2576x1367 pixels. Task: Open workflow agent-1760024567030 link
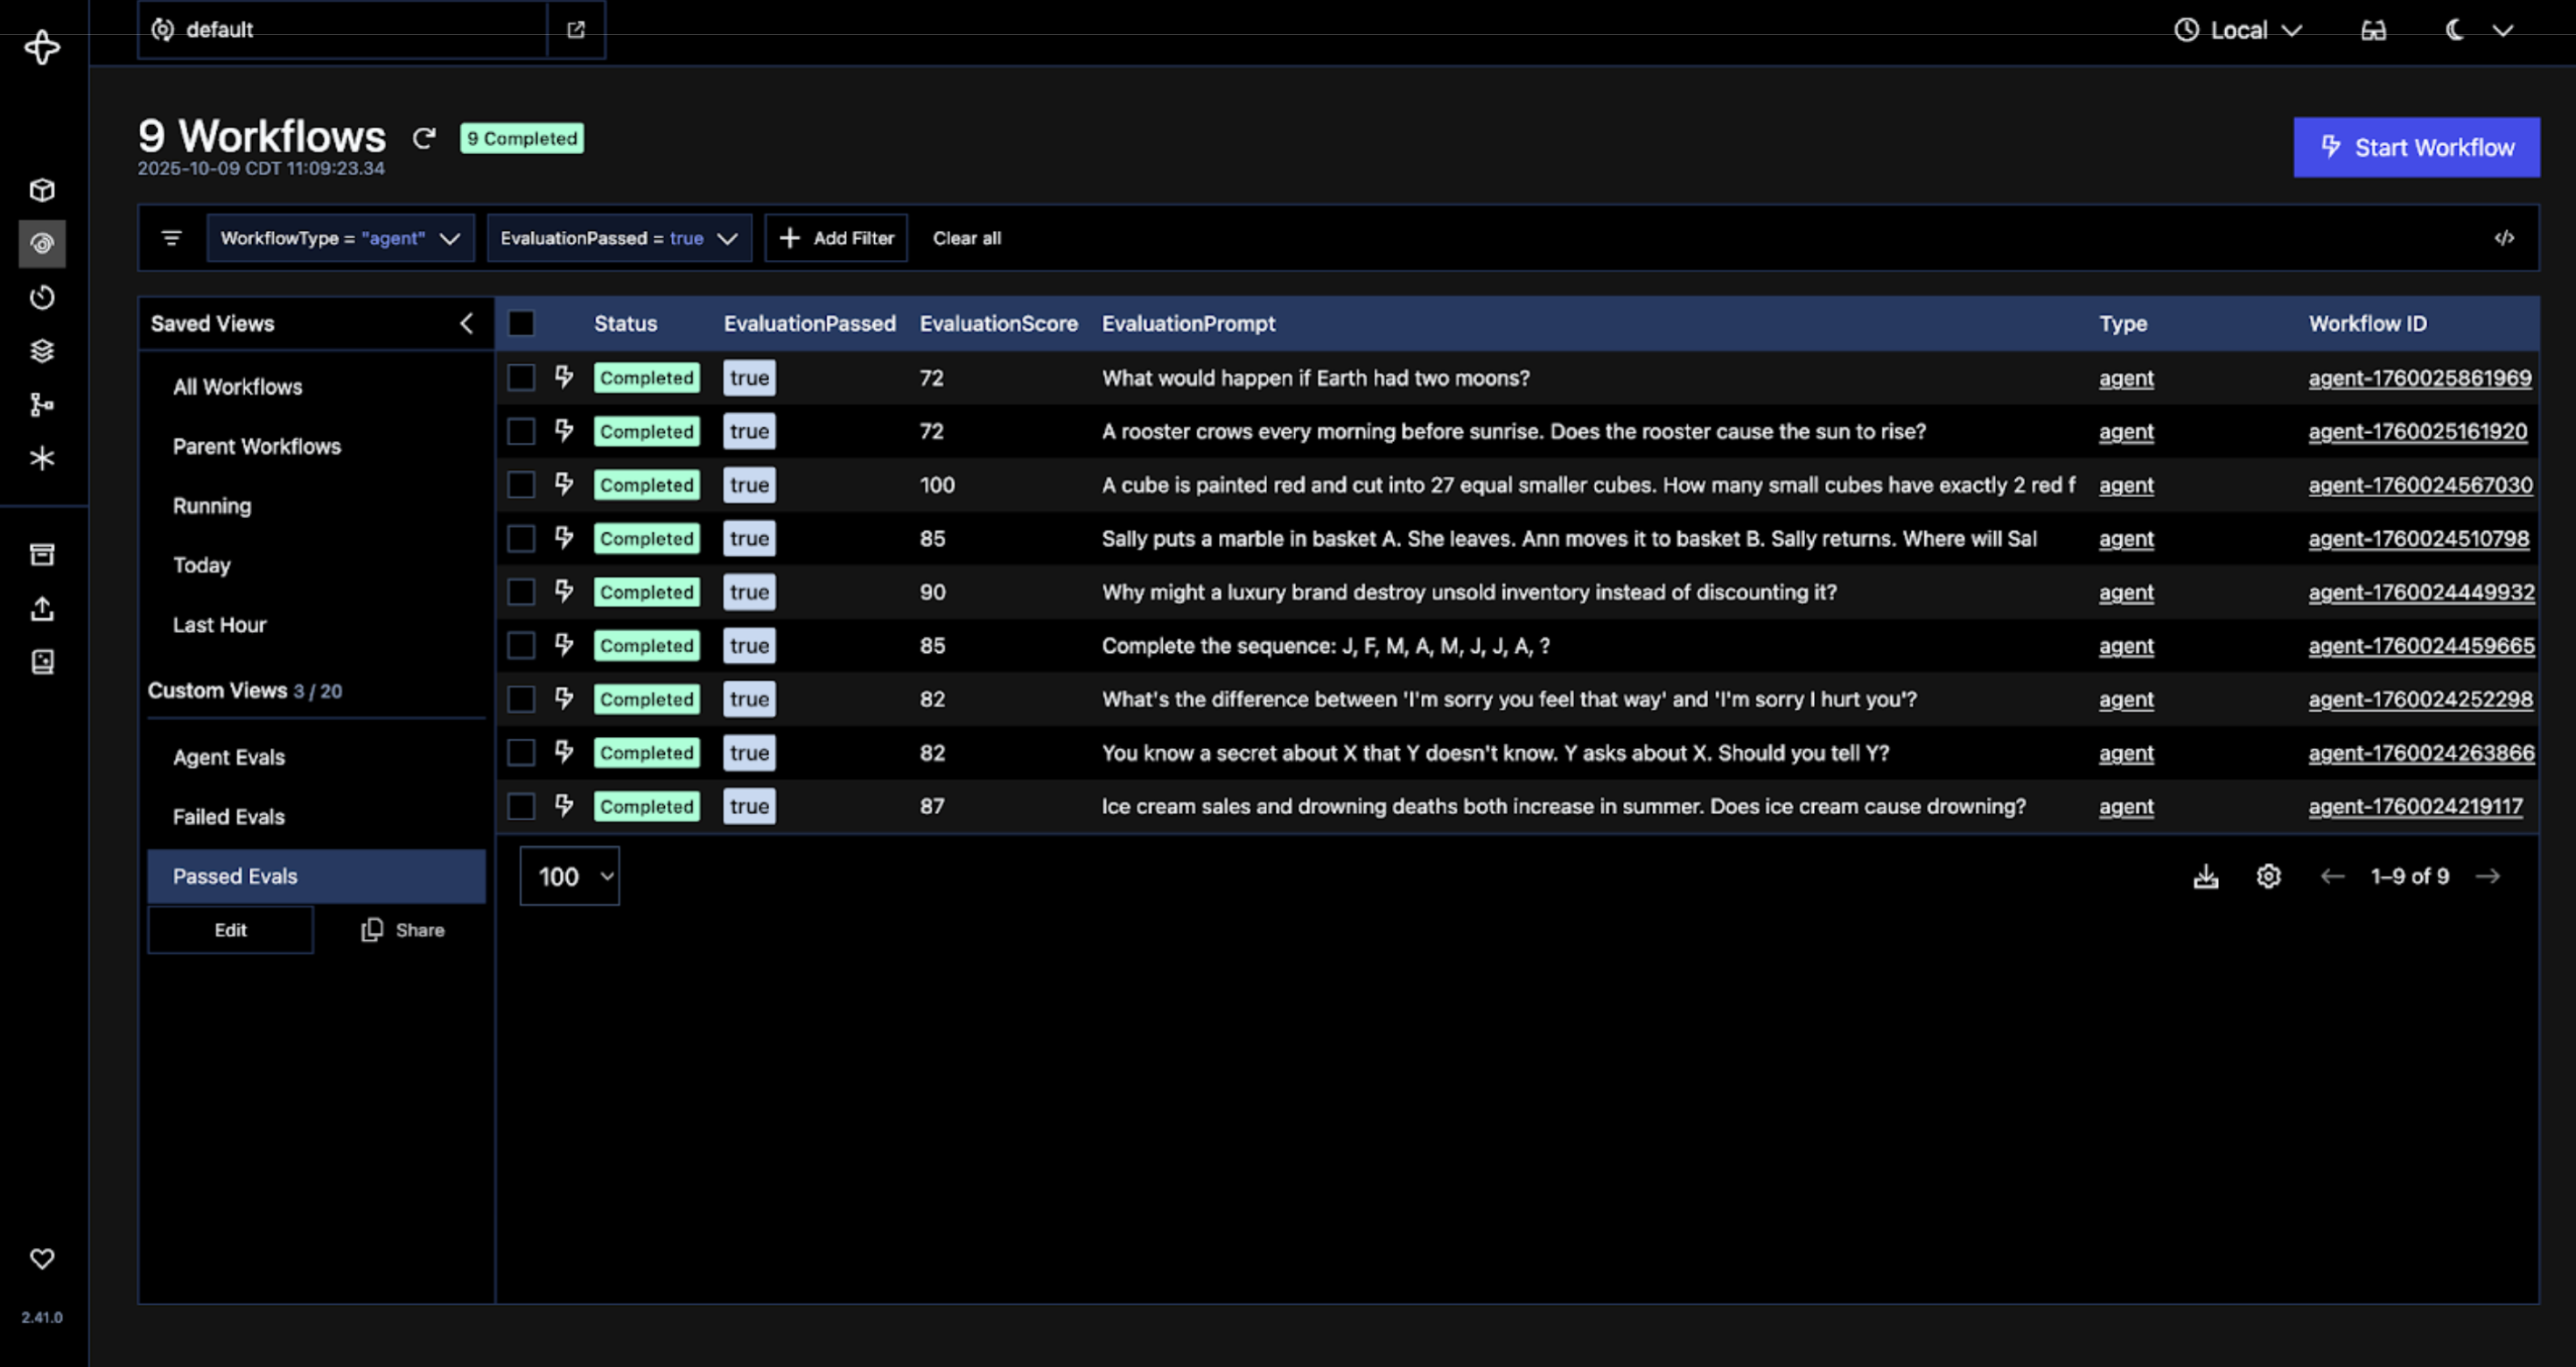point(2419,485)
